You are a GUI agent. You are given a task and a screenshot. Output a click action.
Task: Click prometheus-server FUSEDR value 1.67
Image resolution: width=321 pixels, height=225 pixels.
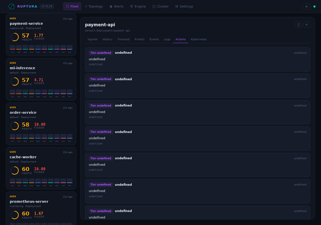point(39,213)
